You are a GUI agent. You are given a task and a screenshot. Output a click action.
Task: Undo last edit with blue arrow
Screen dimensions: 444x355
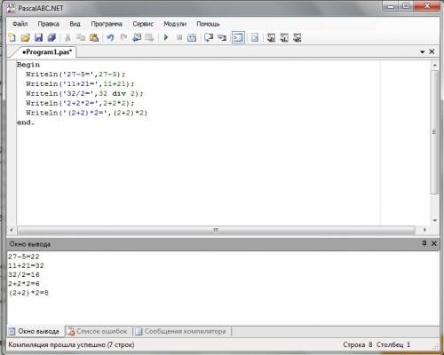[x=110, y=37]
